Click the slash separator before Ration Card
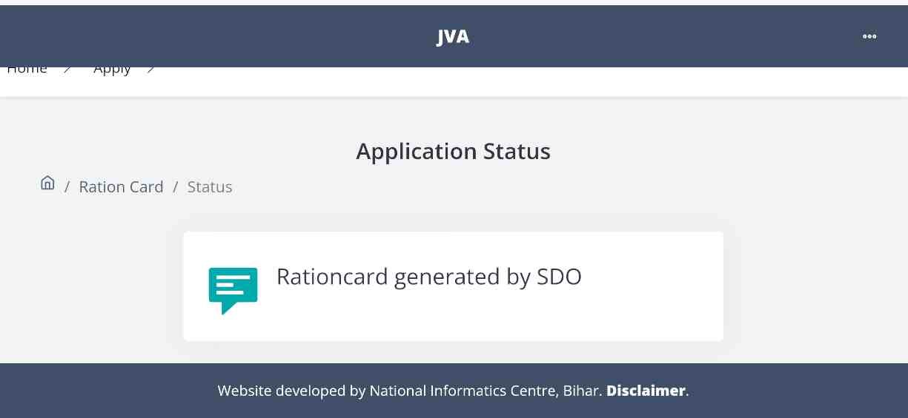 click(67, 187)
